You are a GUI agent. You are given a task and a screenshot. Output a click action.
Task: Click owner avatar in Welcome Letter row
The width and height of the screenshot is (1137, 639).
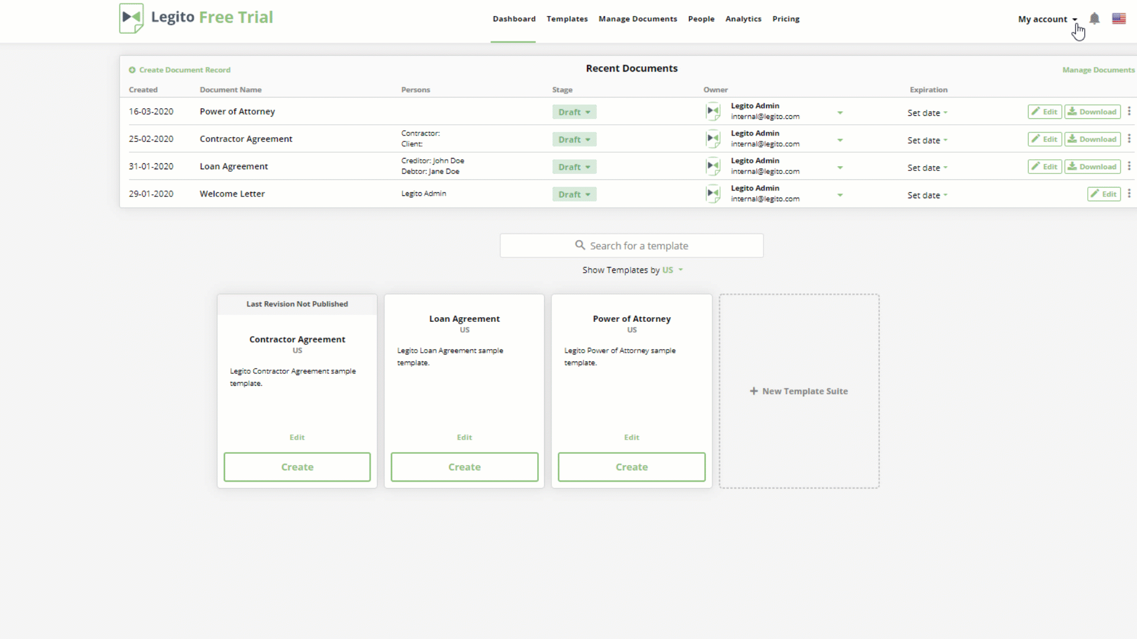pyautogui.click(x=713, y=193)
